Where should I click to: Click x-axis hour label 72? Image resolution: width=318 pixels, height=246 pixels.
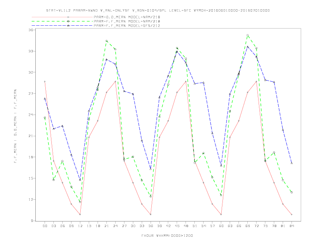point(256,226)
